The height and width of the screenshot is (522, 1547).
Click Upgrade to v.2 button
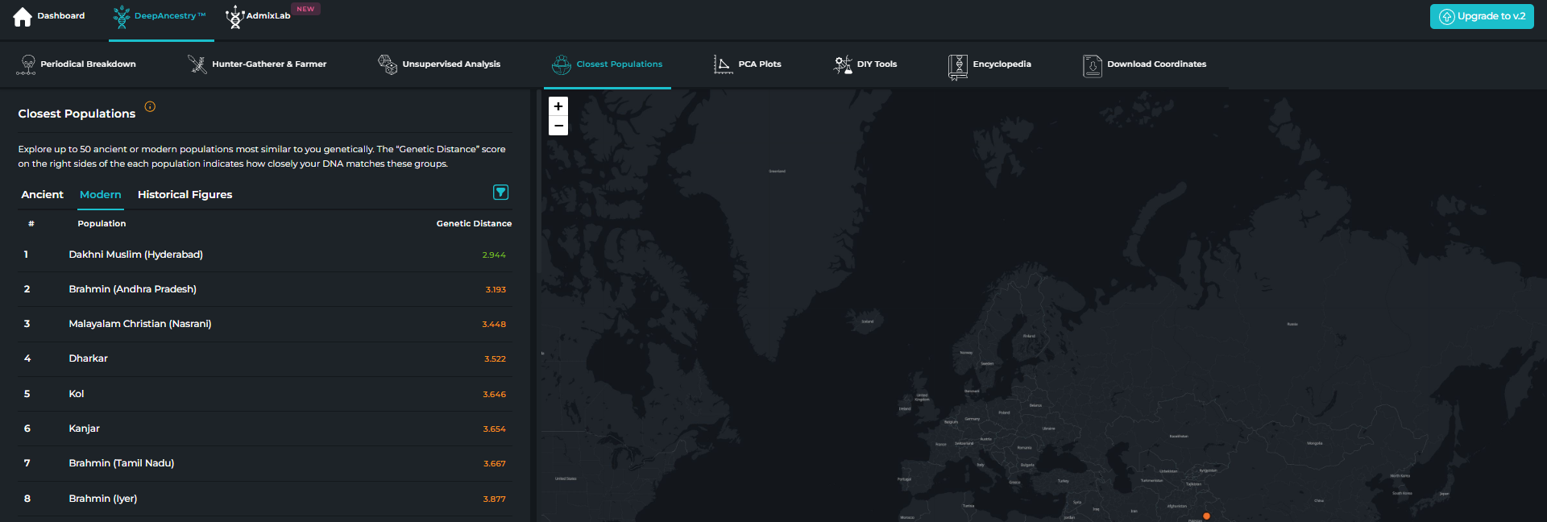[x=1482, y=16]
